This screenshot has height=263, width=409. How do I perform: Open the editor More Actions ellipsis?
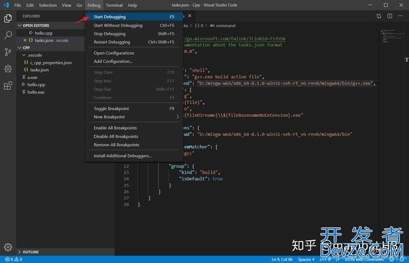400,16
